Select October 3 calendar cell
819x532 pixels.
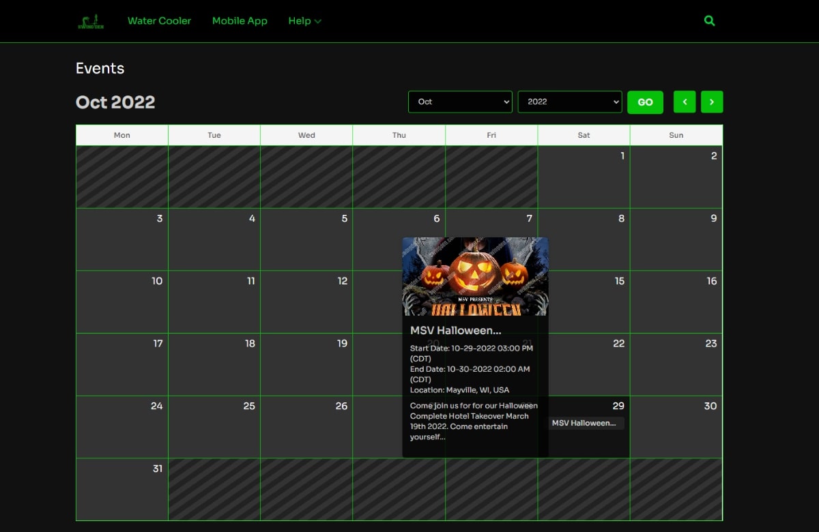click(x=121, y=239)
